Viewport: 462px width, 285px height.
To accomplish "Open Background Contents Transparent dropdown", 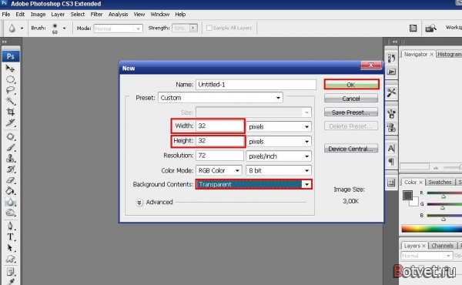I will point(253,184).
